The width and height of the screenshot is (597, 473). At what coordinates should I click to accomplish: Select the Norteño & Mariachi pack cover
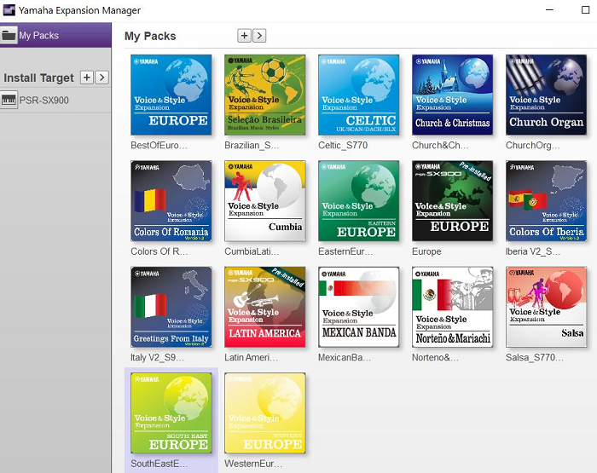coord(452,307)
